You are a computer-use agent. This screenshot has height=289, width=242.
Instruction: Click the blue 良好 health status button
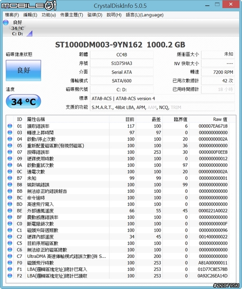(23, 70)
